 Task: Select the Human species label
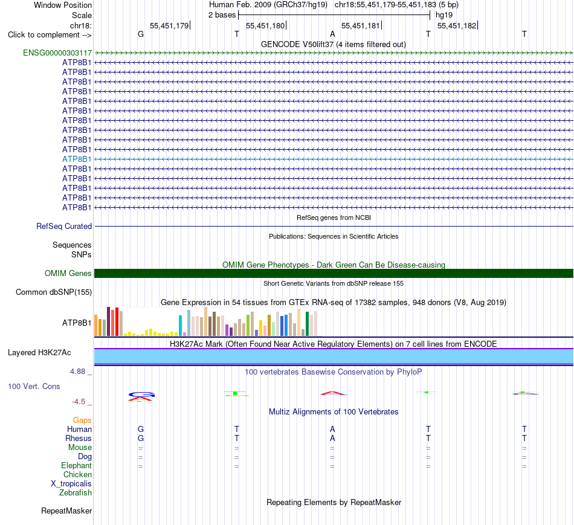(x=79, y=429)
